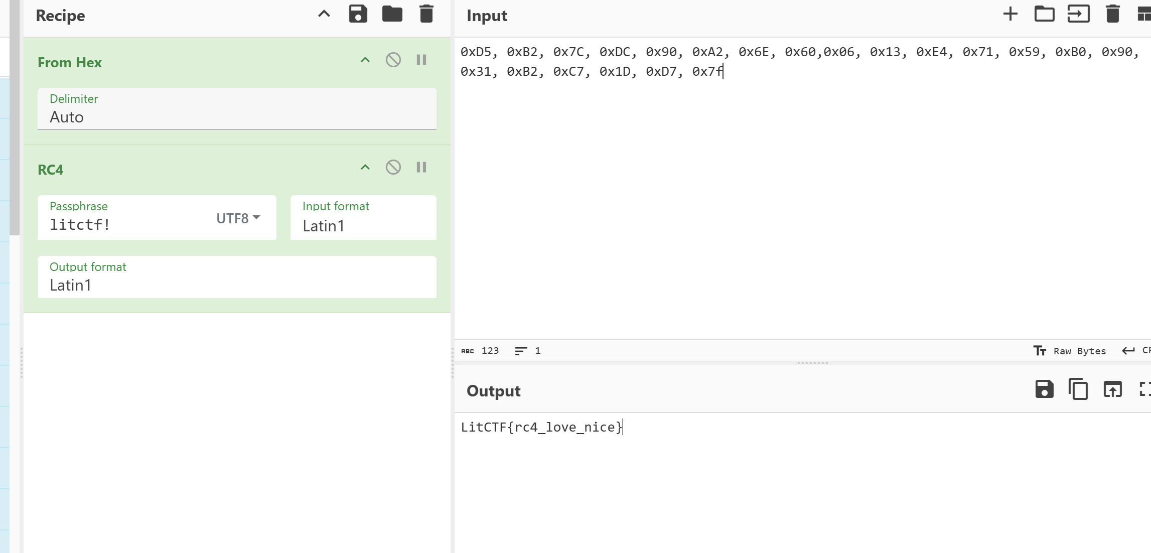Click the LitCTF{rc4_love_nice} output text
The width and height of the screenshot is (1151, 553).
click(x=541, y=427)
